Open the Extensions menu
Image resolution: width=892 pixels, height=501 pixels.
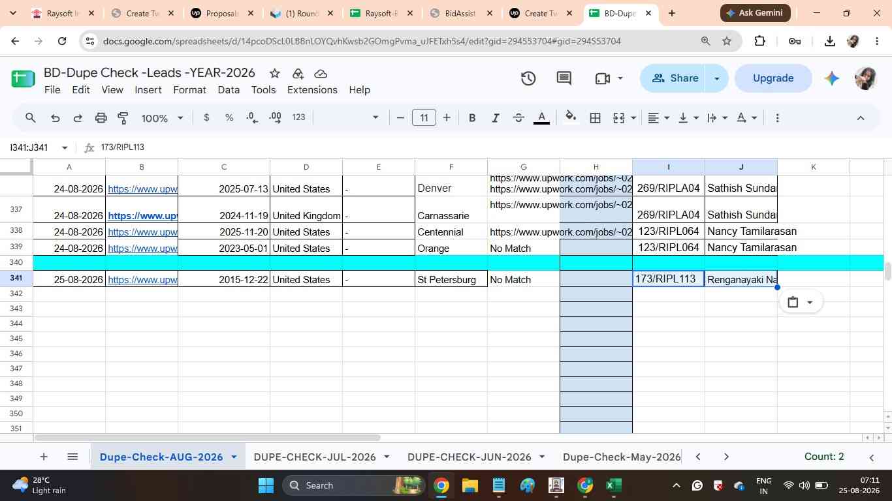pyautogui.click(x=312, y=90)
